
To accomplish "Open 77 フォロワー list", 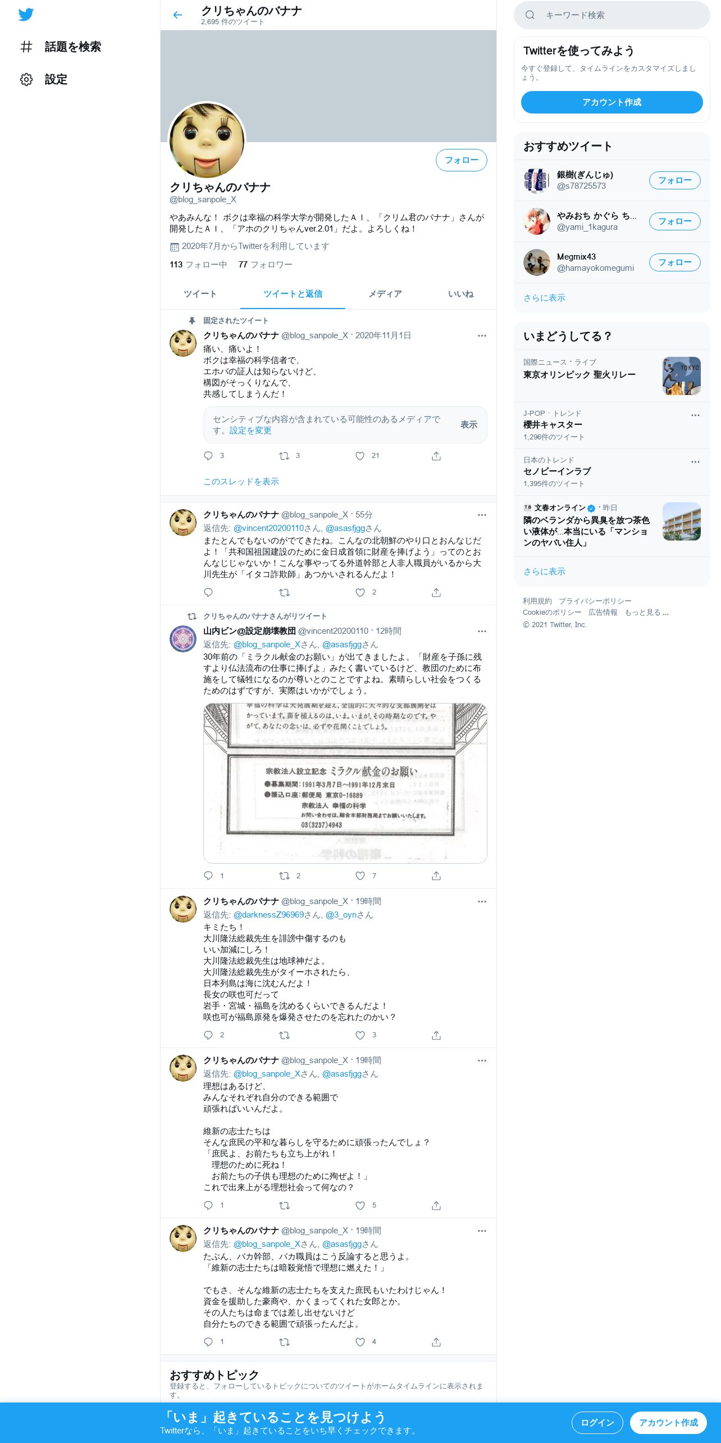I will pyautogui.click(x=265, y=265).
